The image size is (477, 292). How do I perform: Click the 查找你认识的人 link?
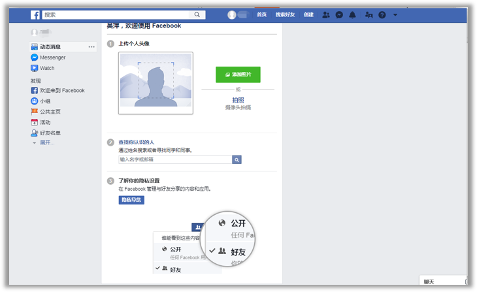(137, 142)
